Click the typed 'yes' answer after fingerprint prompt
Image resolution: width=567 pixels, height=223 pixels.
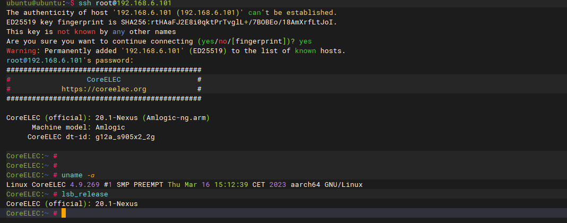click(306, 41)
